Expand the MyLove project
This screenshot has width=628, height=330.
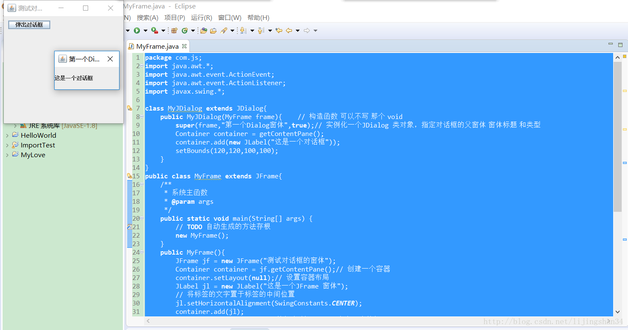[7, 155]
